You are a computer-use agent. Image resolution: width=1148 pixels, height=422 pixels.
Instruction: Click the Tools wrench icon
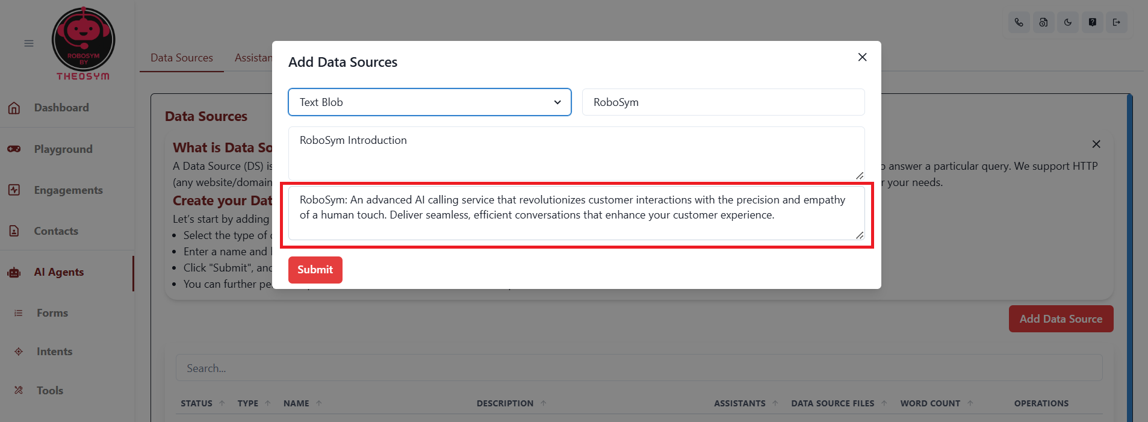click(x=19, y=390)
